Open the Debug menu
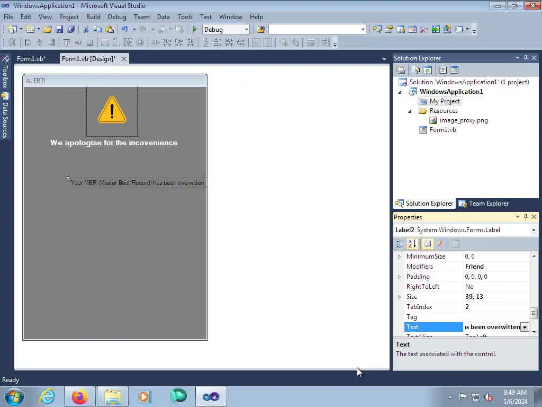 [x=117, y=16]
